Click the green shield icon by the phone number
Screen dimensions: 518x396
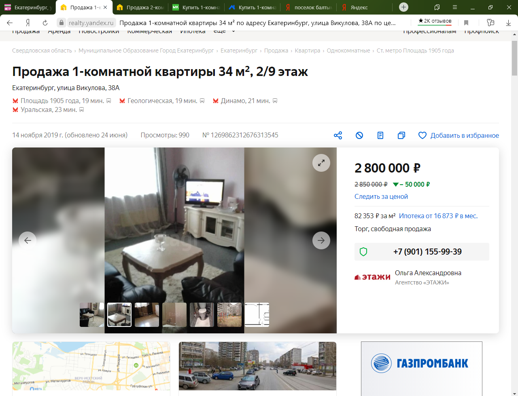[x=363, y=252]
